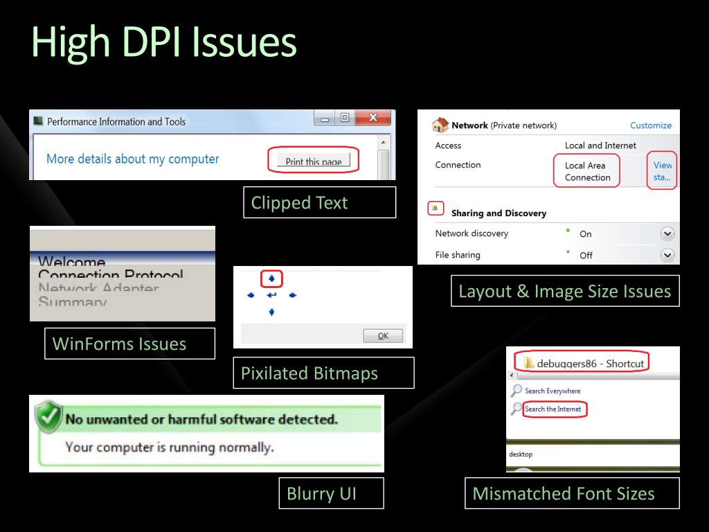The height and width of the screenshot is (532, 709).
Task: Click the OK button in arrows dialog
Action: point(383,336)
